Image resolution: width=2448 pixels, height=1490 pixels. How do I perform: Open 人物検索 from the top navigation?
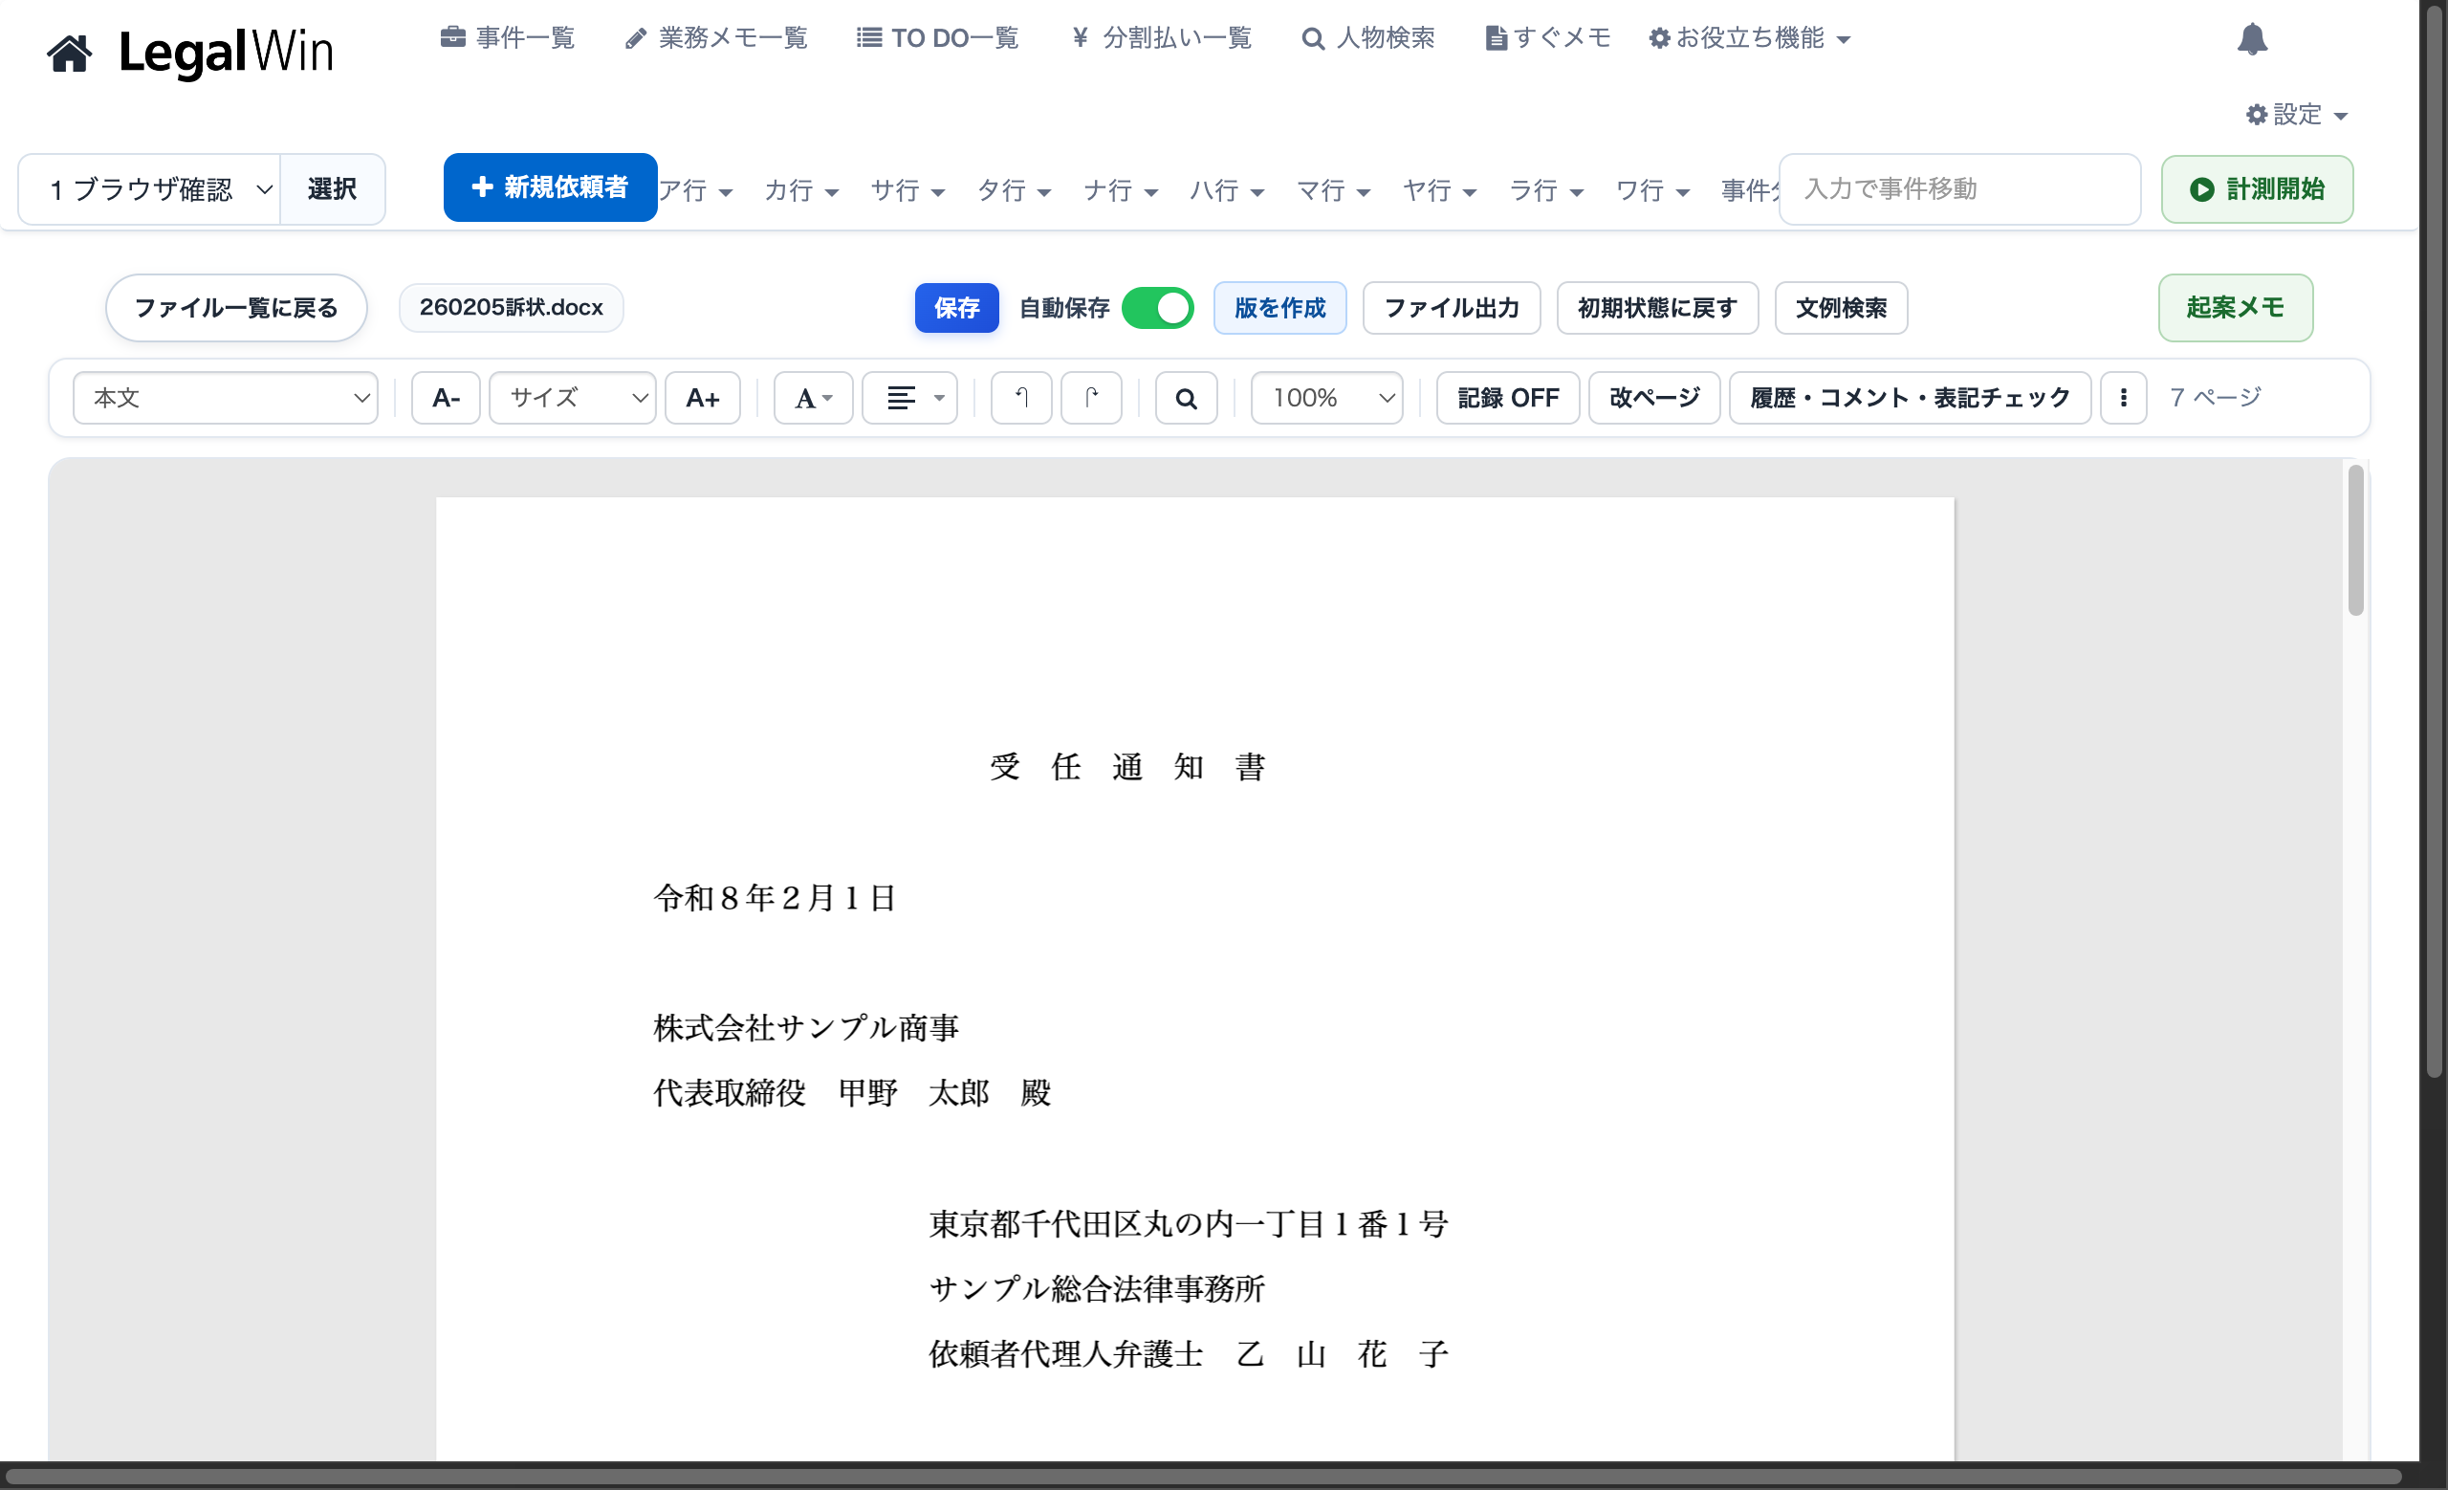1368,37
